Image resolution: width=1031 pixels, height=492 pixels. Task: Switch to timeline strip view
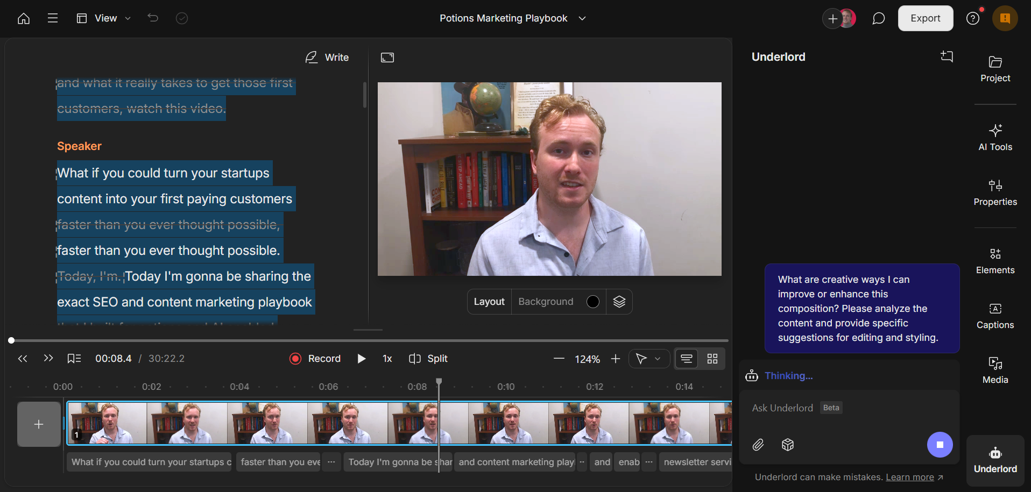click(687, 359)
